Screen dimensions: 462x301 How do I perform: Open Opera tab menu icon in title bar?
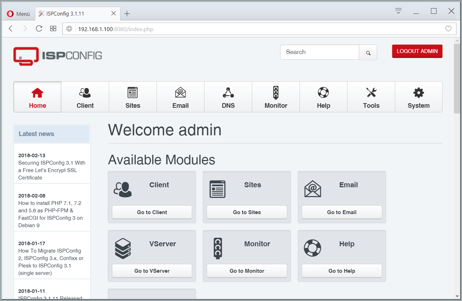(398, 11)
